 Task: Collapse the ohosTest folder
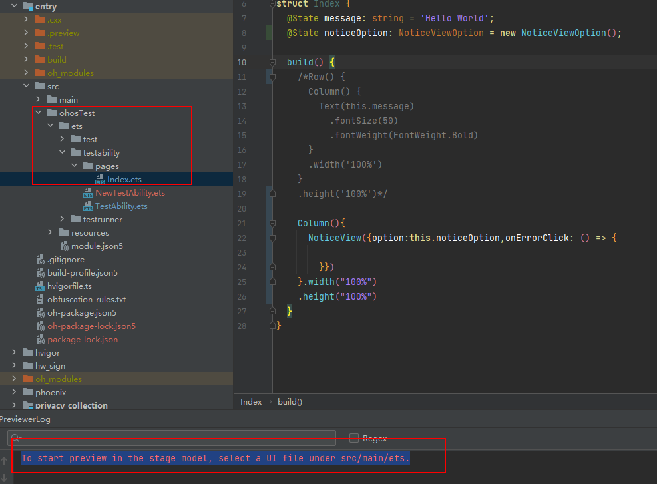click(x=38, y=113)
